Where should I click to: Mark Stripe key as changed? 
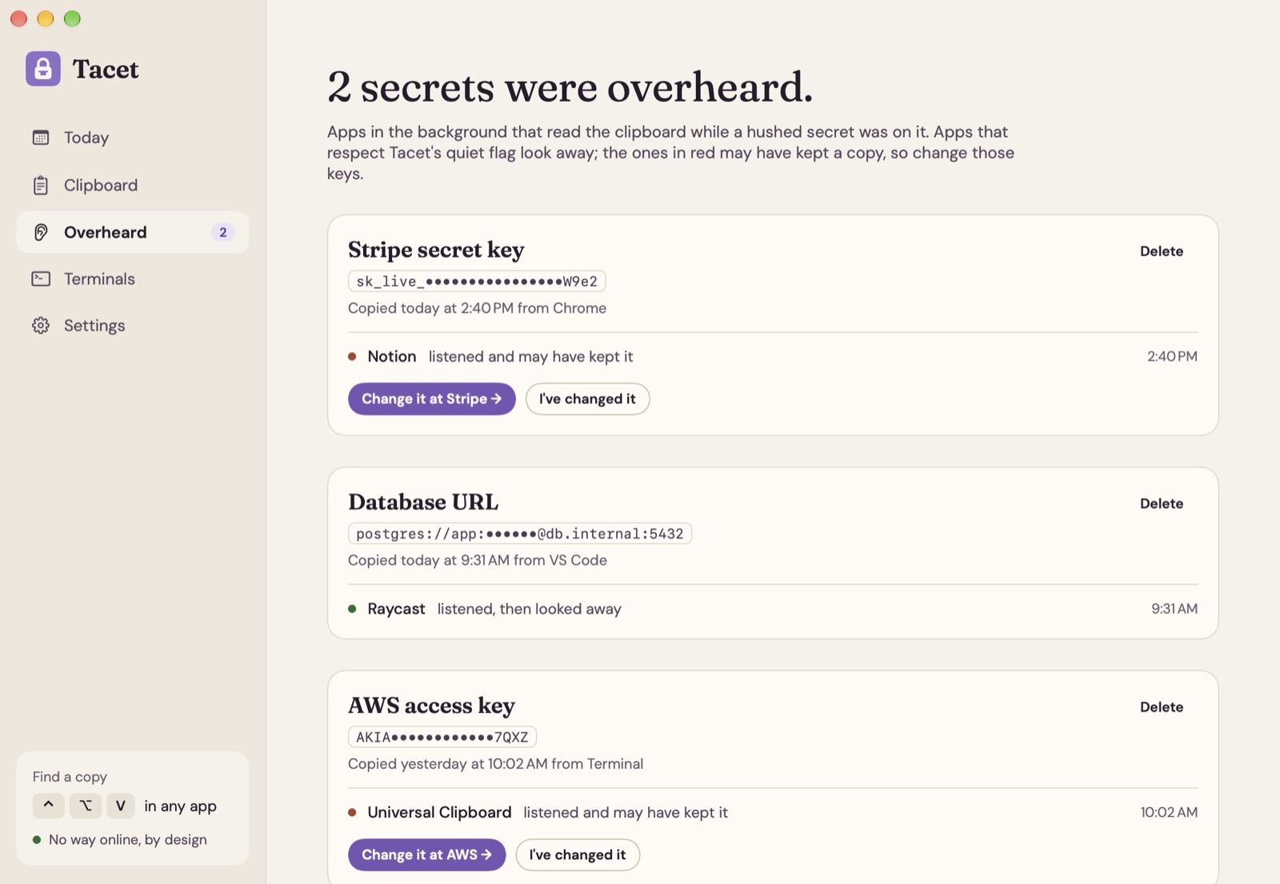[587, 398]
